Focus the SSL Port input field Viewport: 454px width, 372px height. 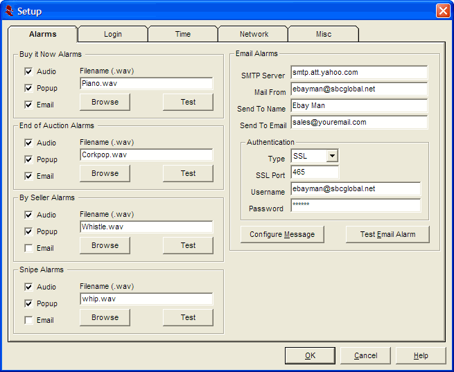coord(315,172)
